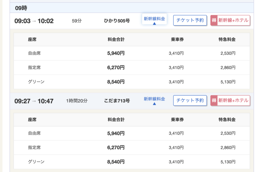Click the 得 badge on こだま713号 row
This screenshot has width=260, height=172.
[214, 100]
